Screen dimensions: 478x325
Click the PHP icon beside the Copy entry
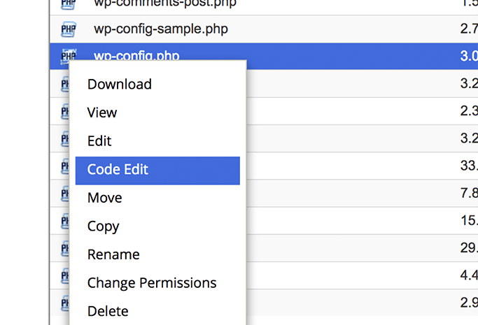point(65,222)
